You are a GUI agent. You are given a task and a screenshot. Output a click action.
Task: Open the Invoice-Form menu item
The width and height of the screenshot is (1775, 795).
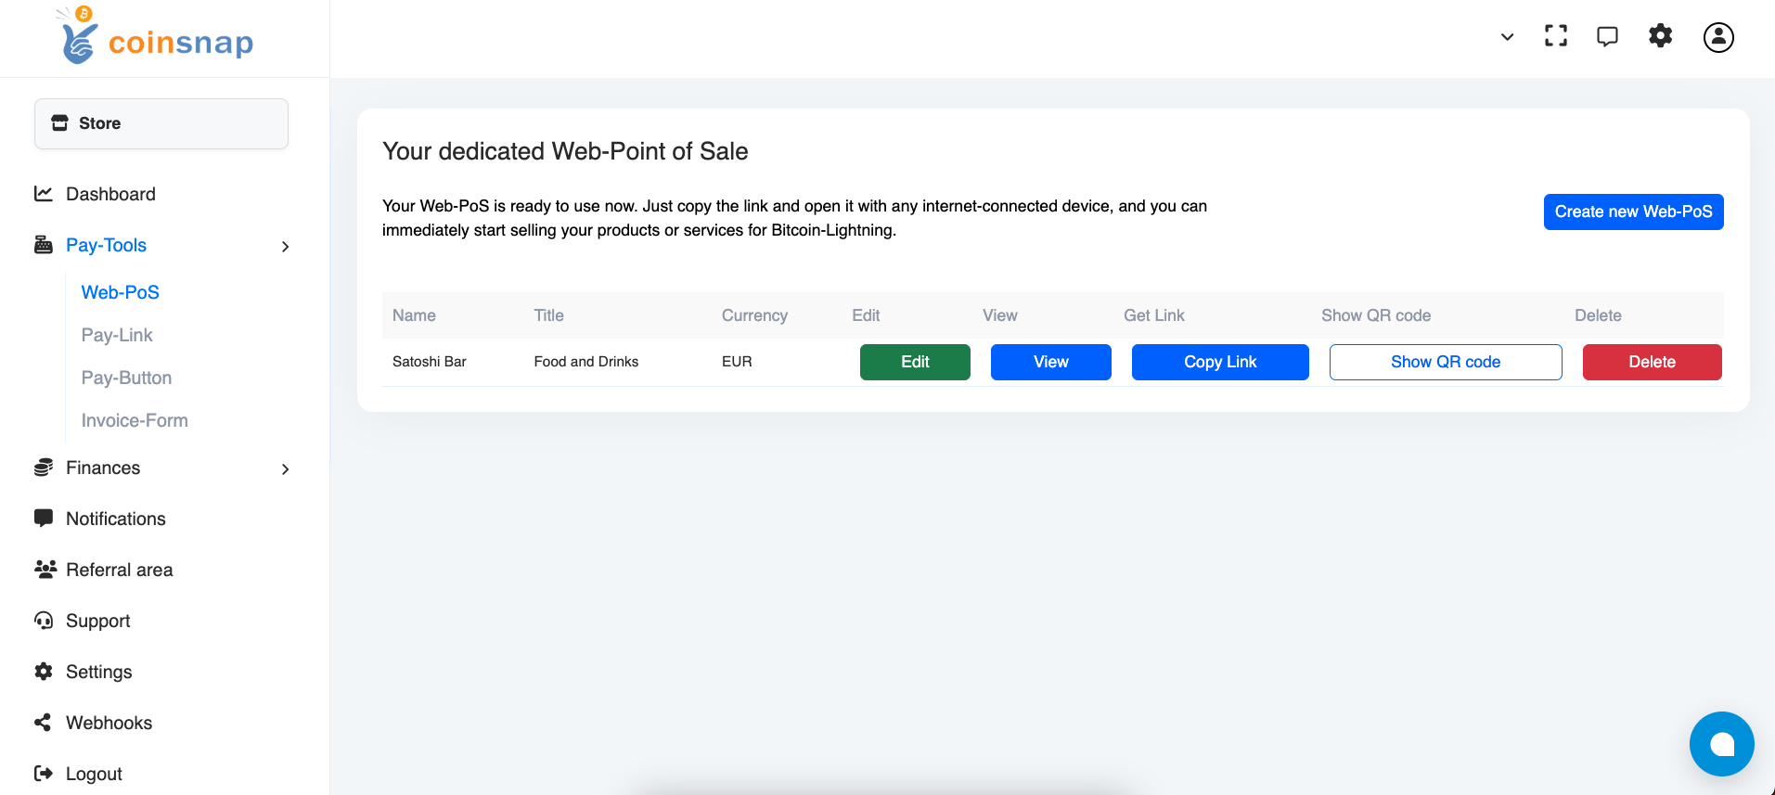point(135,420)
